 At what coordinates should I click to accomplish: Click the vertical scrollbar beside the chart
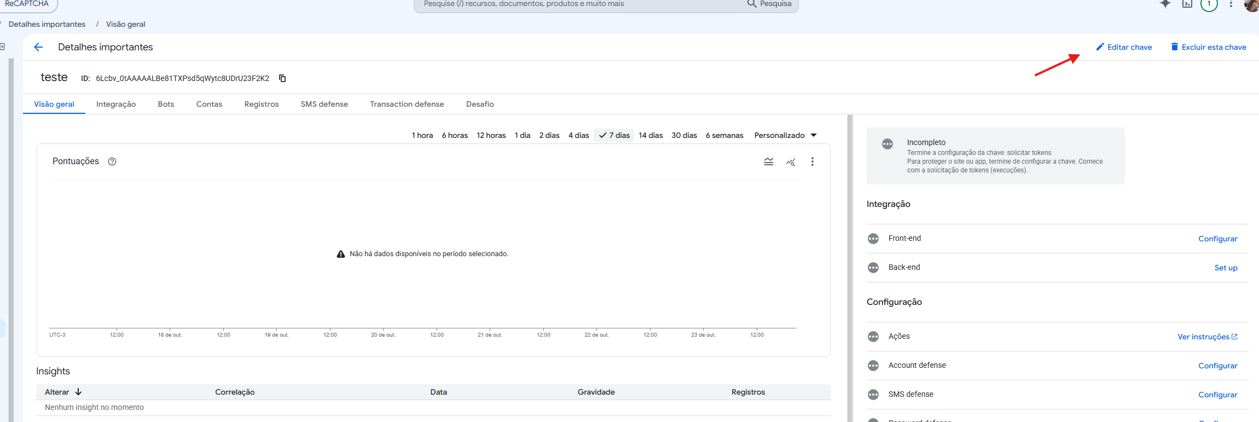(850, 268)
